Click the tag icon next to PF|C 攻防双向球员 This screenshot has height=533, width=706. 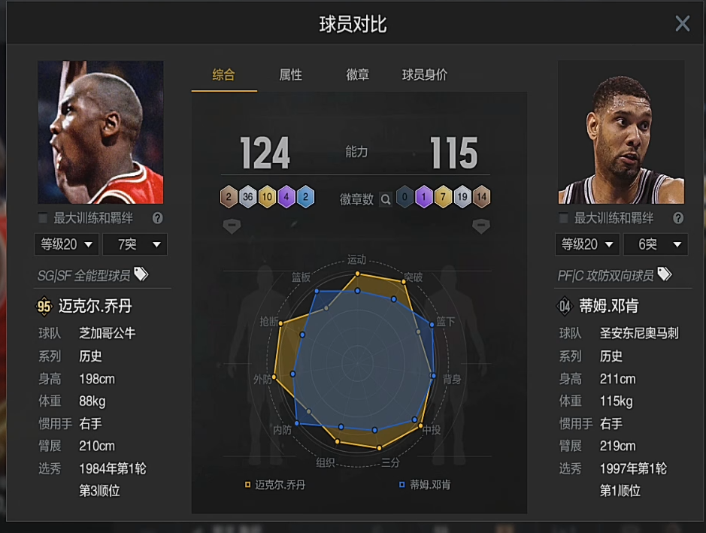pos(665,274)
